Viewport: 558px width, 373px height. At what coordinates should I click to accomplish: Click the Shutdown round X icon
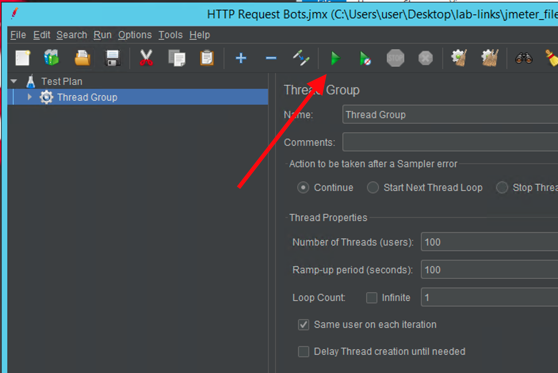[425, 58]
